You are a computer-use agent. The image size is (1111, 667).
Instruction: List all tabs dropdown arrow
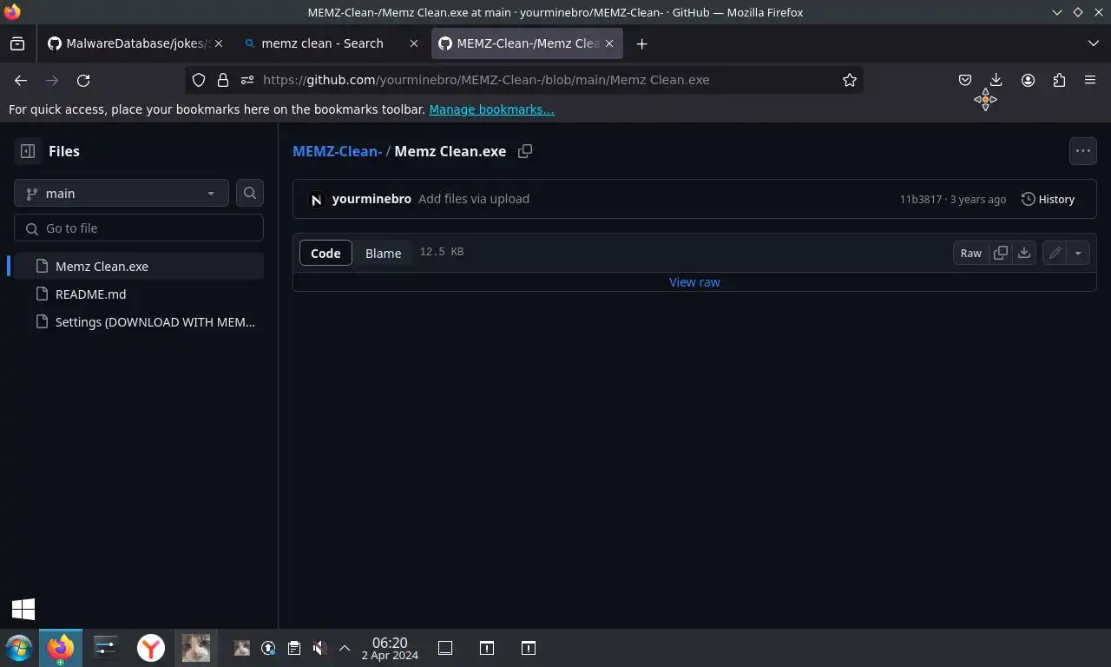[1093, 43]
